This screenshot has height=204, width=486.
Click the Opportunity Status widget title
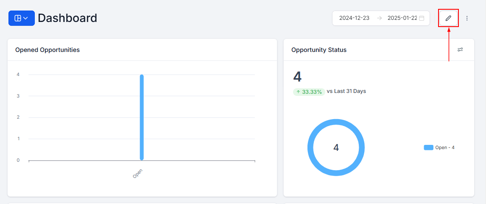coord(319,50)
